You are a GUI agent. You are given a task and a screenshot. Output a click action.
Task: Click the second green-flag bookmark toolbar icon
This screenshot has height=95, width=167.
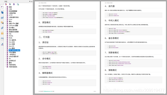[x=10, y=4]
